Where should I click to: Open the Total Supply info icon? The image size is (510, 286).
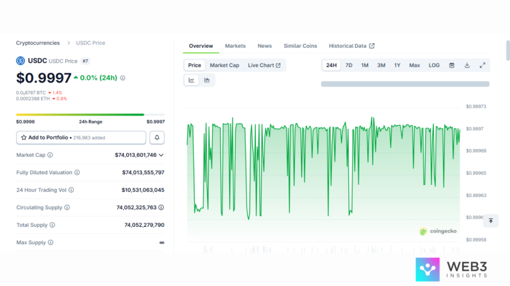(x=52, y=225)
